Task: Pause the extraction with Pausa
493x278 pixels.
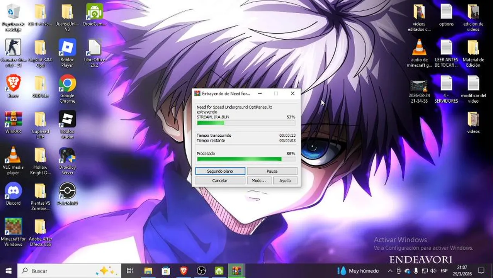Action: [x=272, y=171]
